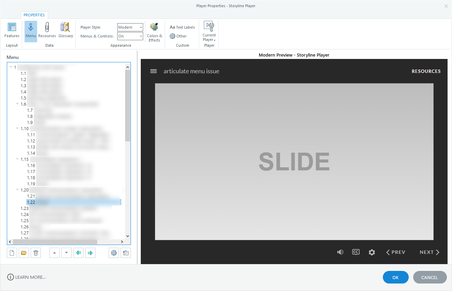The image size is (452, 291).
Task: Select menu item 1.12
Action: (x=68, y=141)
